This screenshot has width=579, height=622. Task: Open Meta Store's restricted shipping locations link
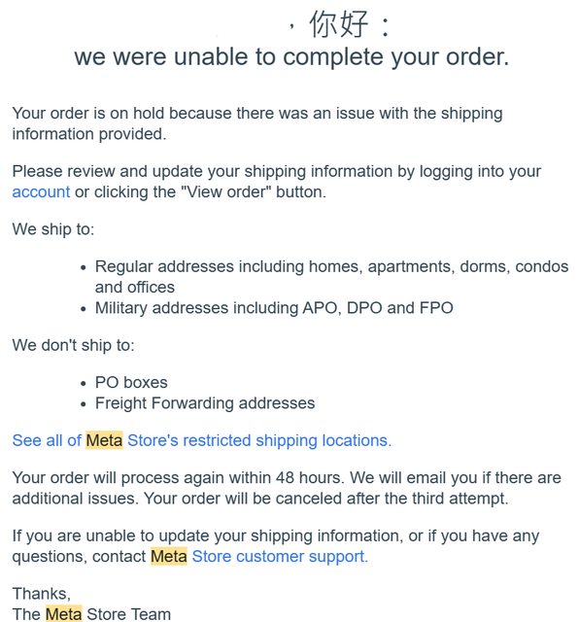(202, 440)
